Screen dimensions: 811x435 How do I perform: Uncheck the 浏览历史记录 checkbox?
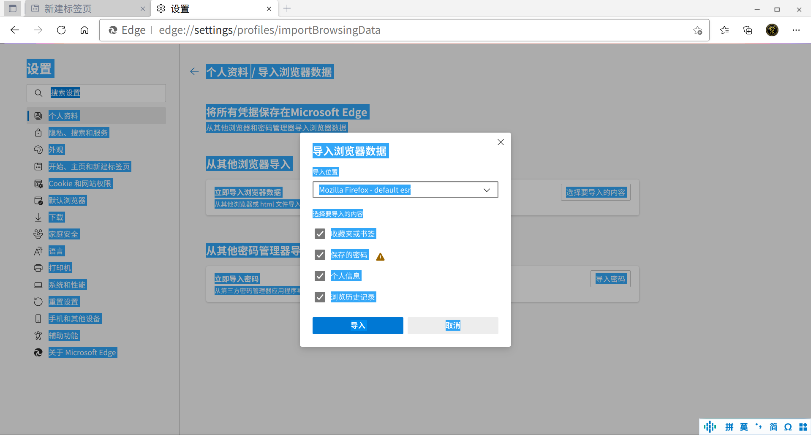320,297
